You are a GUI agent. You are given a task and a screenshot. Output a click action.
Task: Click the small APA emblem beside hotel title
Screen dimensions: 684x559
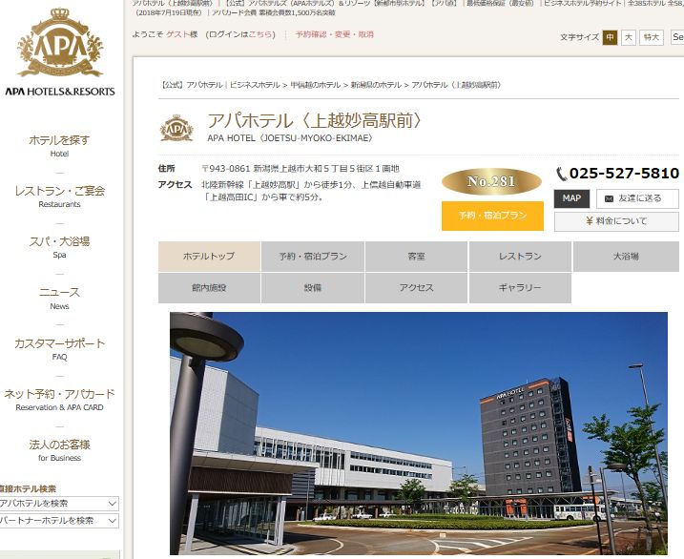point(176,128)
